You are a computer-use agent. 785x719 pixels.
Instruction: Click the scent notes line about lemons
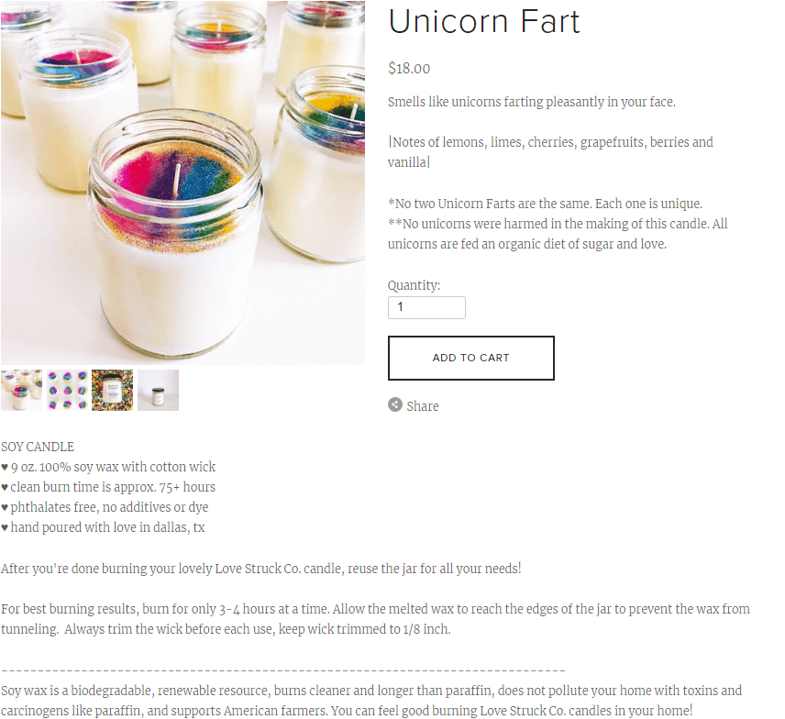550,152
